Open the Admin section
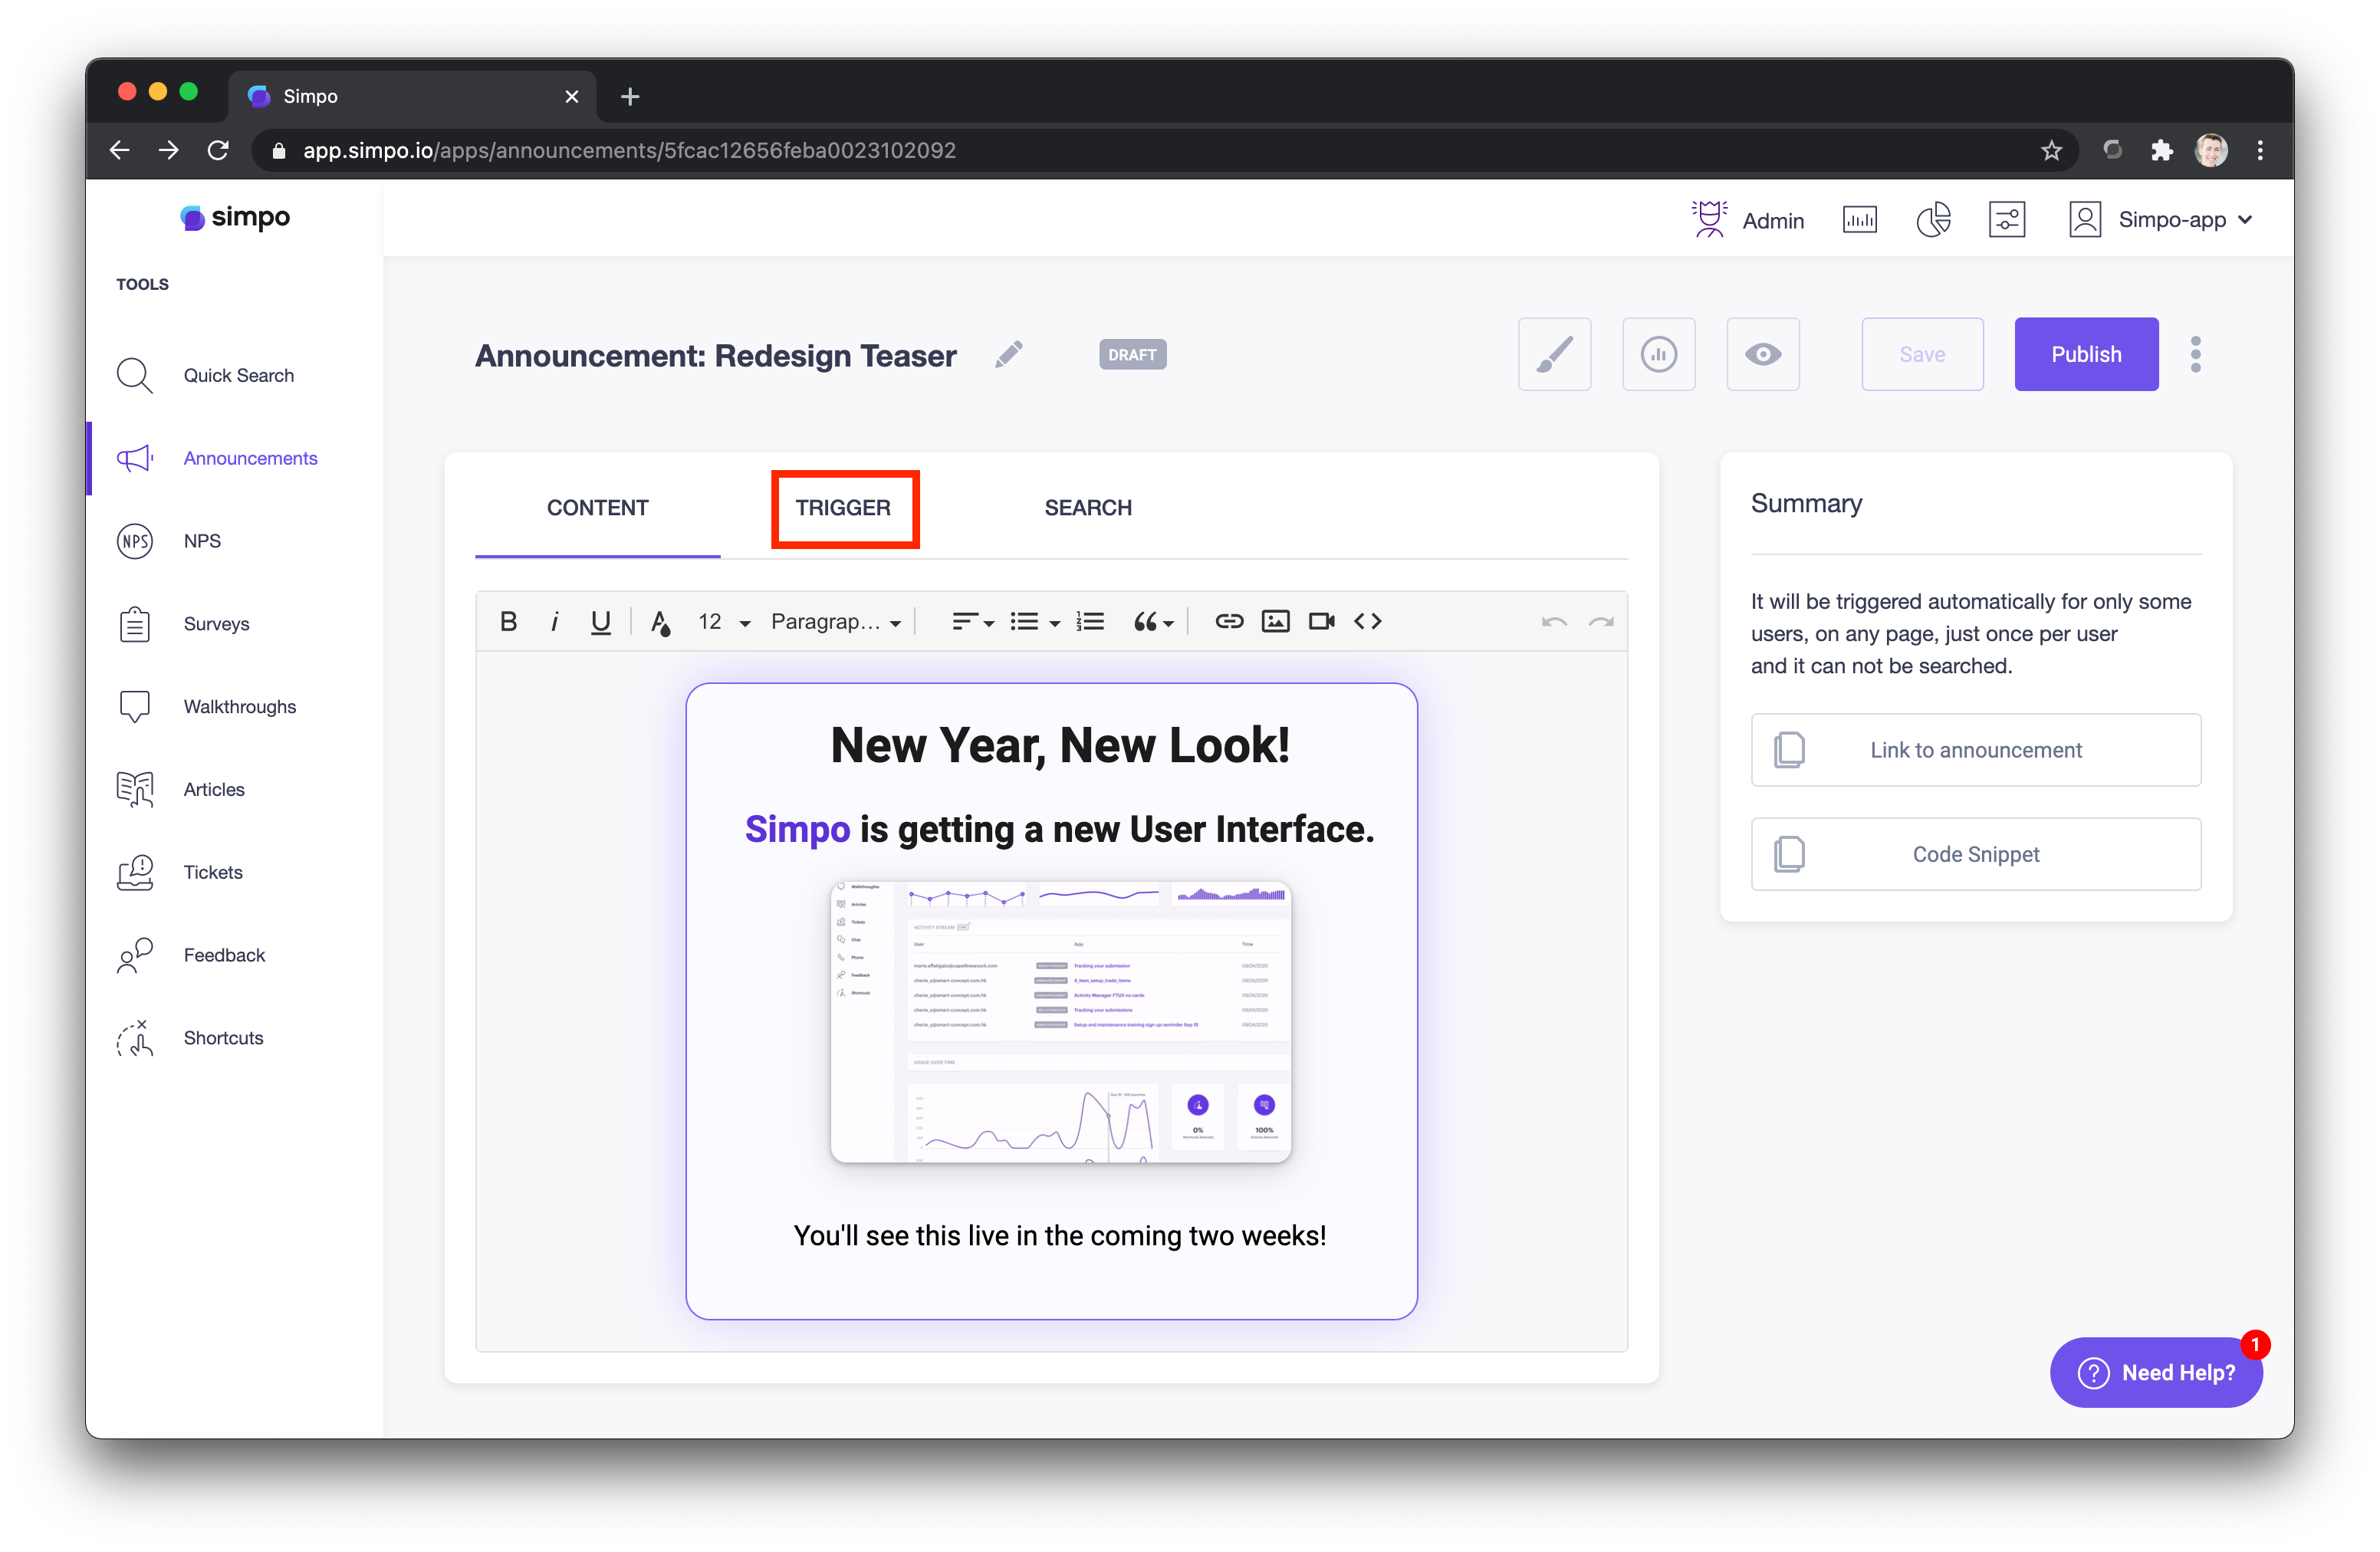 coord(1747,220)
